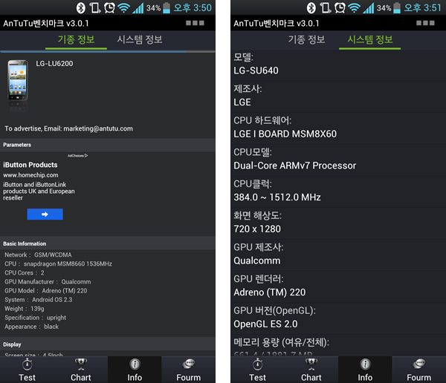This screenshot has height=383, width=446.
Task: Open Chart in the left screenshot's bottom bar
Action: 81,370
